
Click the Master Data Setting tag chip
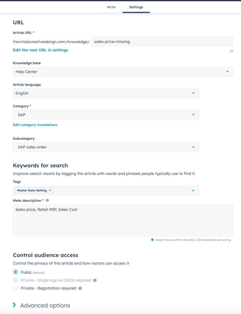[32, 190]
